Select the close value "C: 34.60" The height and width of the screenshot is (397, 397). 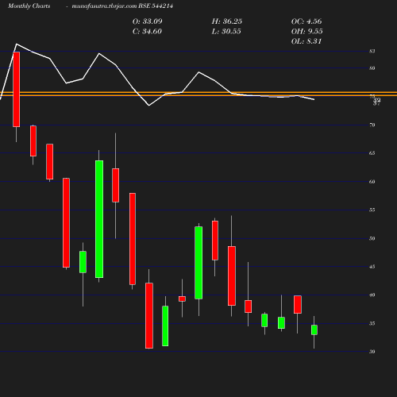pos(147,32)
